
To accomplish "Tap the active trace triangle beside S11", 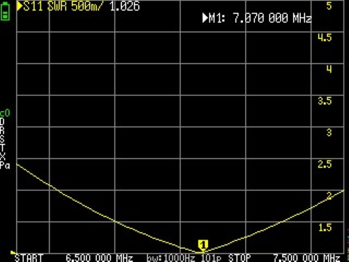I will tap(20, 6).
